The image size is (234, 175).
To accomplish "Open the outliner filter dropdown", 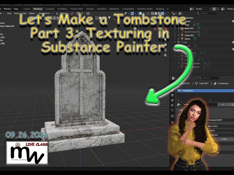I will click(x=181, y=13).
